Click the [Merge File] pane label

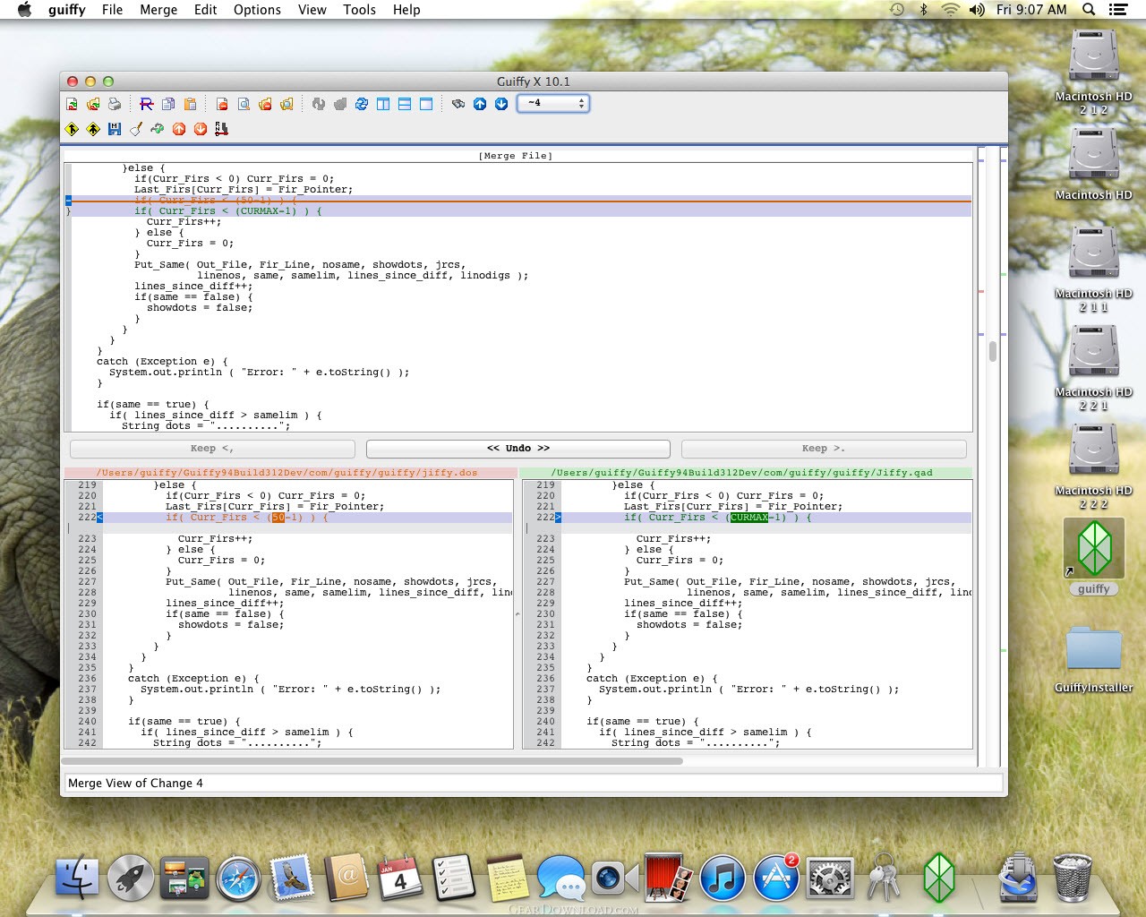(x=517, y=156)
